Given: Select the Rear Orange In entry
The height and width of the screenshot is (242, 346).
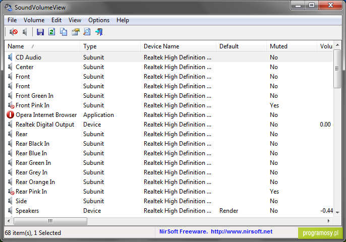Looking at the screenshot, I should coord(35,182).
